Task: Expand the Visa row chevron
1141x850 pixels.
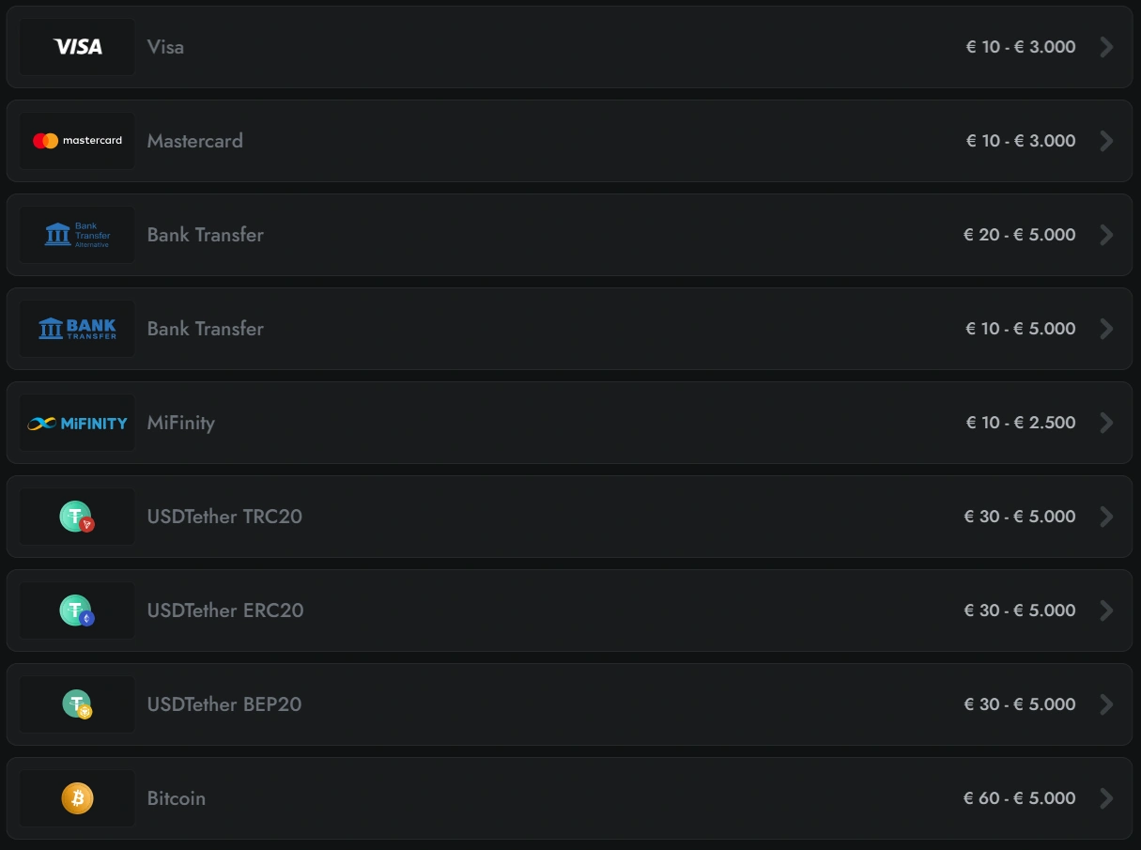Action: [x=1106, y=47]
